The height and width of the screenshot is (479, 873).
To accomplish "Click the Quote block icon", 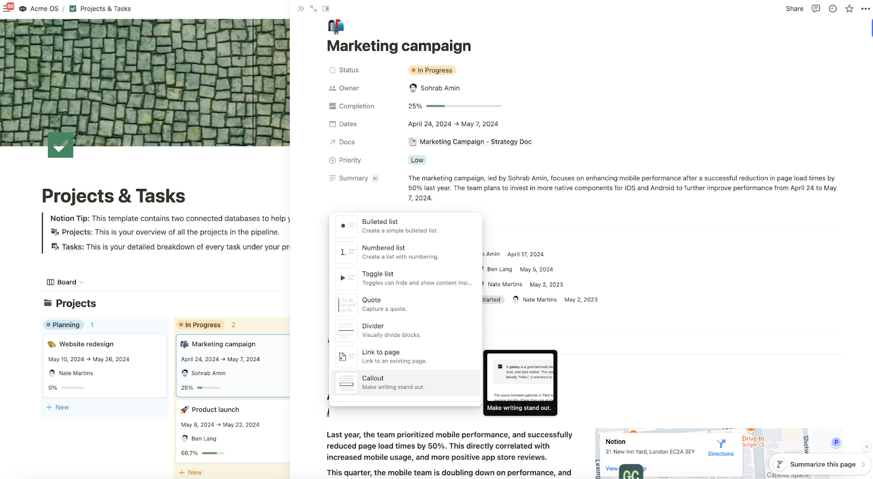I will [x=346, y=304].
